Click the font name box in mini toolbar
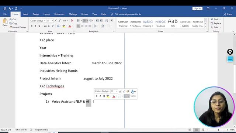This screenshot has width=236, height=133. pos(102,91)
